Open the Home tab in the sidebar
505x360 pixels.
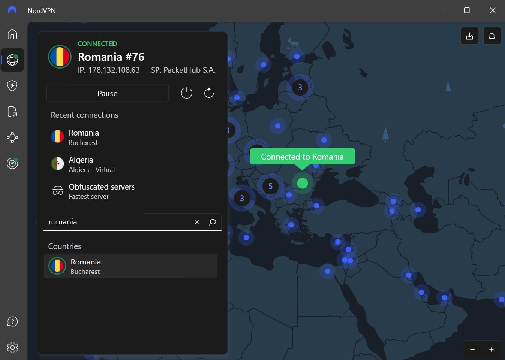point(12,34)
